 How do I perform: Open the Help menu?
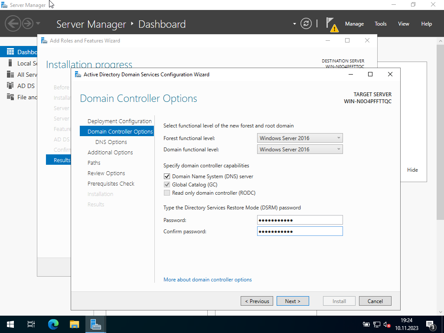point(426,24)
